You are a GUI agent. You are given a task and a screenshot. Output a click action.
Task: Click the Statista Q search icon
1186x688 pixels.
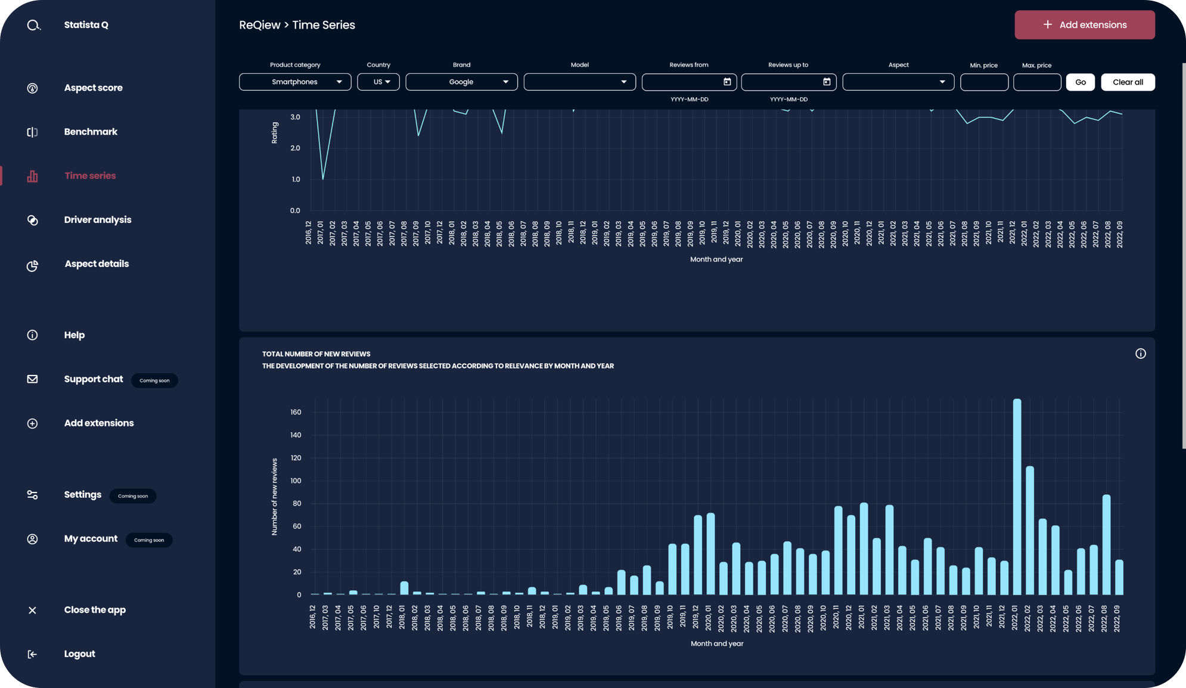pyautogui.click(x=33, y=25)
